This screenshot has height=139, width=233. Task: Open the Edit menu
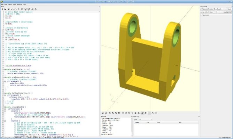(x=6, y=5)
